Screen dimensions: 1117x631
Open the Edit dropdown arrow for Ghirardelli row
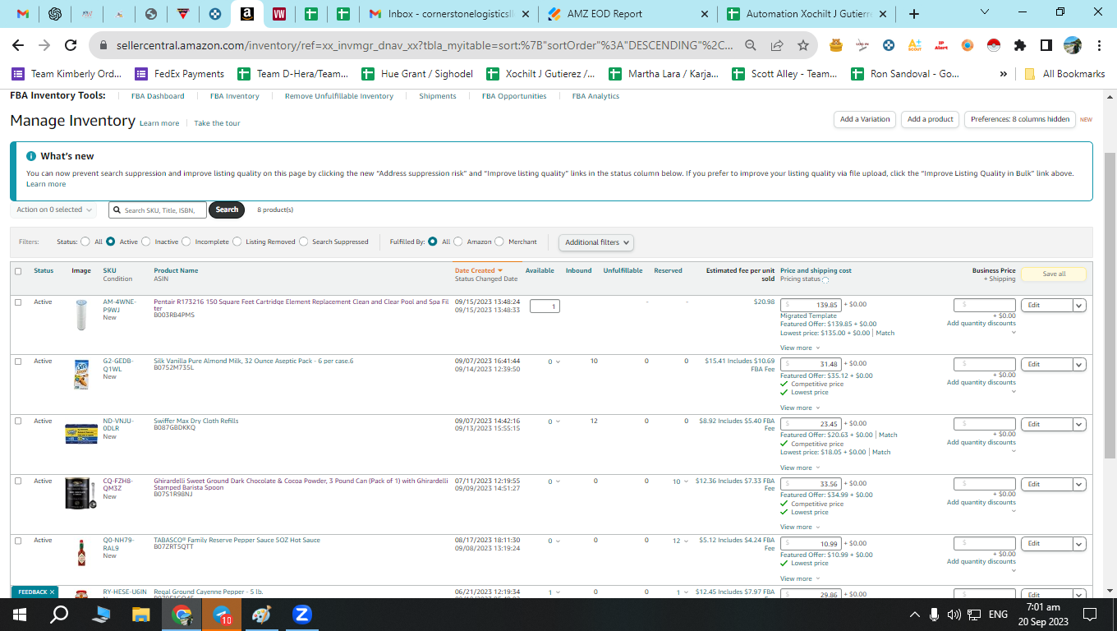pyautogui.click(x=1079, y=484)
